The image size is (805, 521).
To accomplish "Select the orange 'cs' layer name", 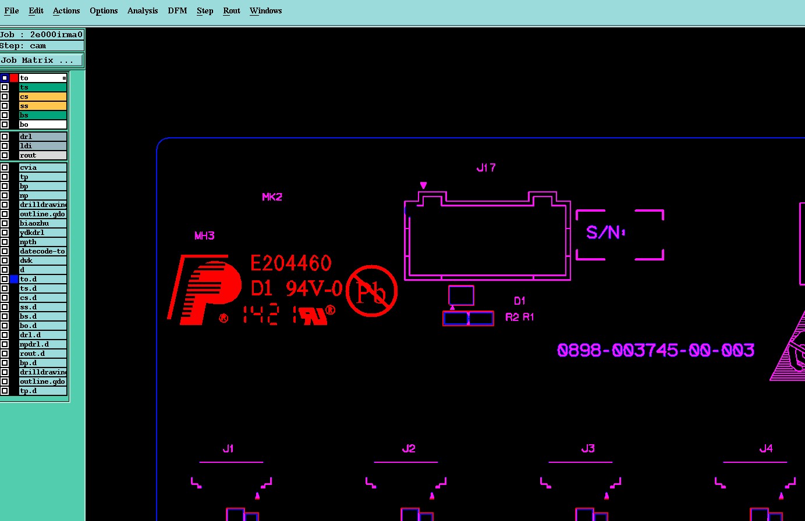I will [43, 97].
